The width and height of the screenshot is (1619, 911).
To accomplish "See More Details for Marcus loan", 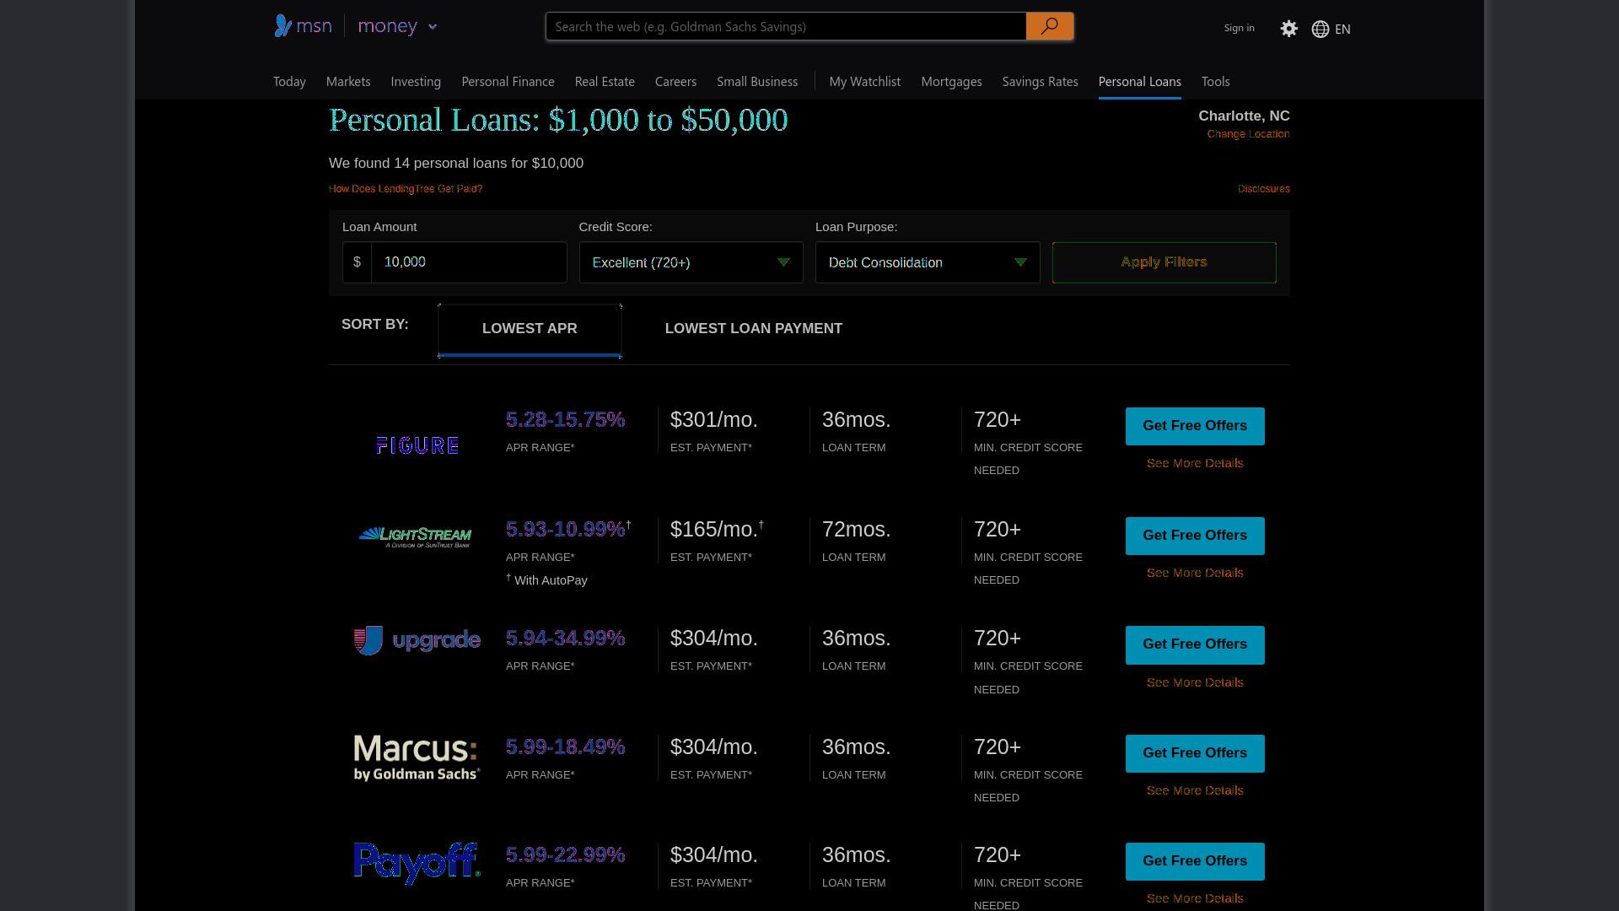I will (1195, 790).
